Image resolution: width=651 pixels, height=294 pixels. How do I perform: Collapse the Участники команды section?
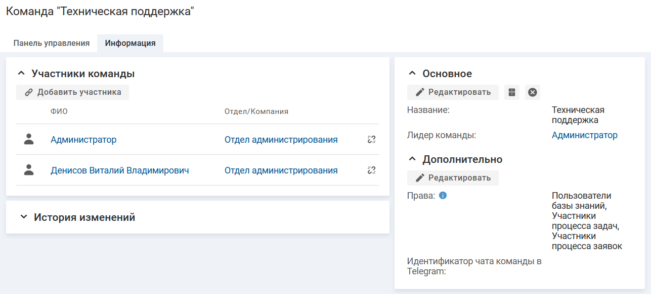click(21, 74)
